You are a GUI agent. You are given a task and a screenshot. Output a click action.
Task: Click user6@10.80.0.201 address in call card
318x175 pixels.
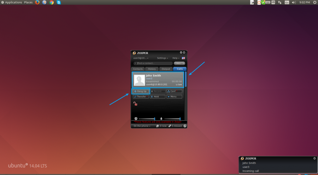[157, 84]
